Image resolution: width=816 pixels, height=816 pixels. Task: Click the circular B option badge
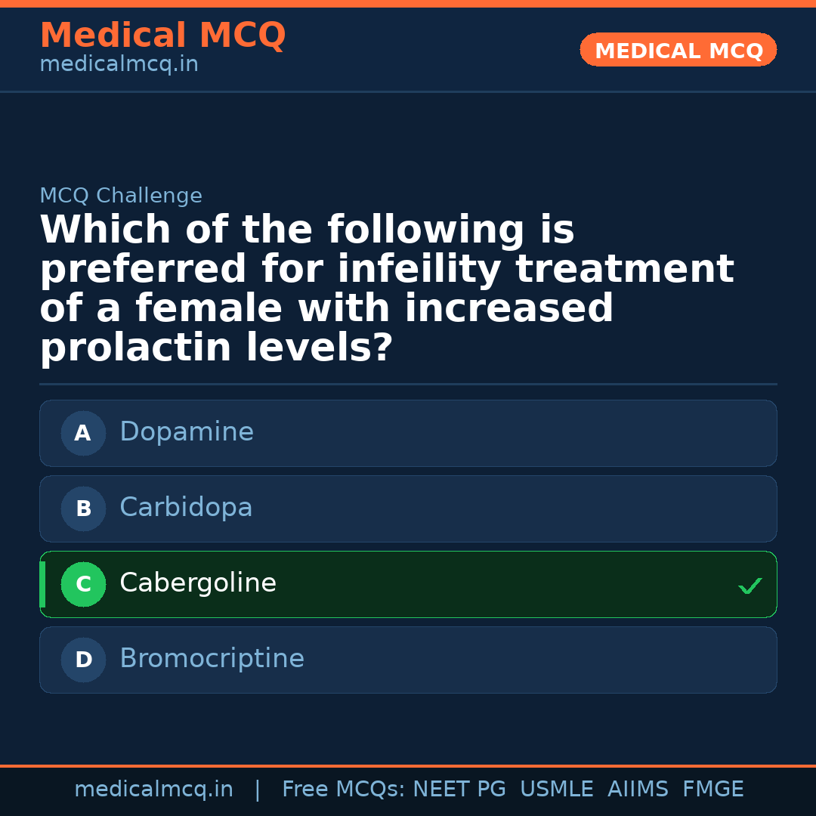click(x=83, y=508)
